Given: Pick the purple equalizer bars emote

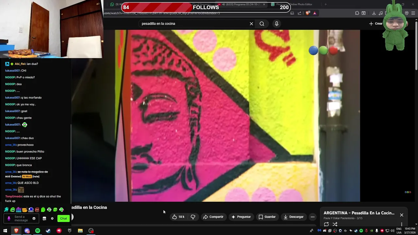Looking at the screenshot, I should (19, 210).
